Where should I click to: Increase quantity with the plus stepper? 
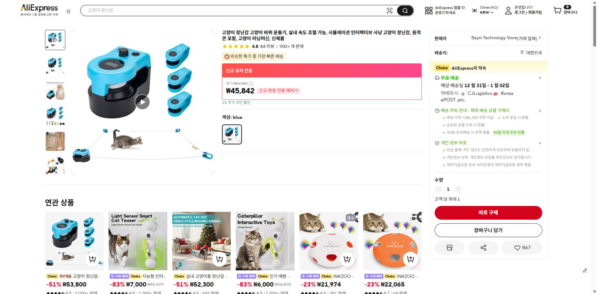click(458, 189)
